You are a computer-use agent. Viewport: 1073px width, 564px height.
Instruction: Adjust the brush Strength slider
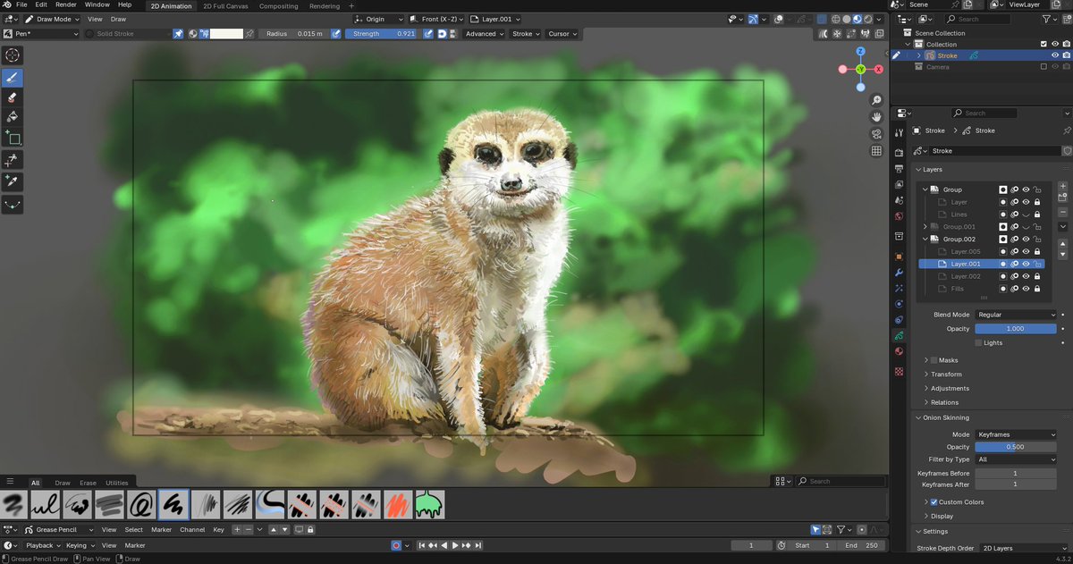(380, 34)
